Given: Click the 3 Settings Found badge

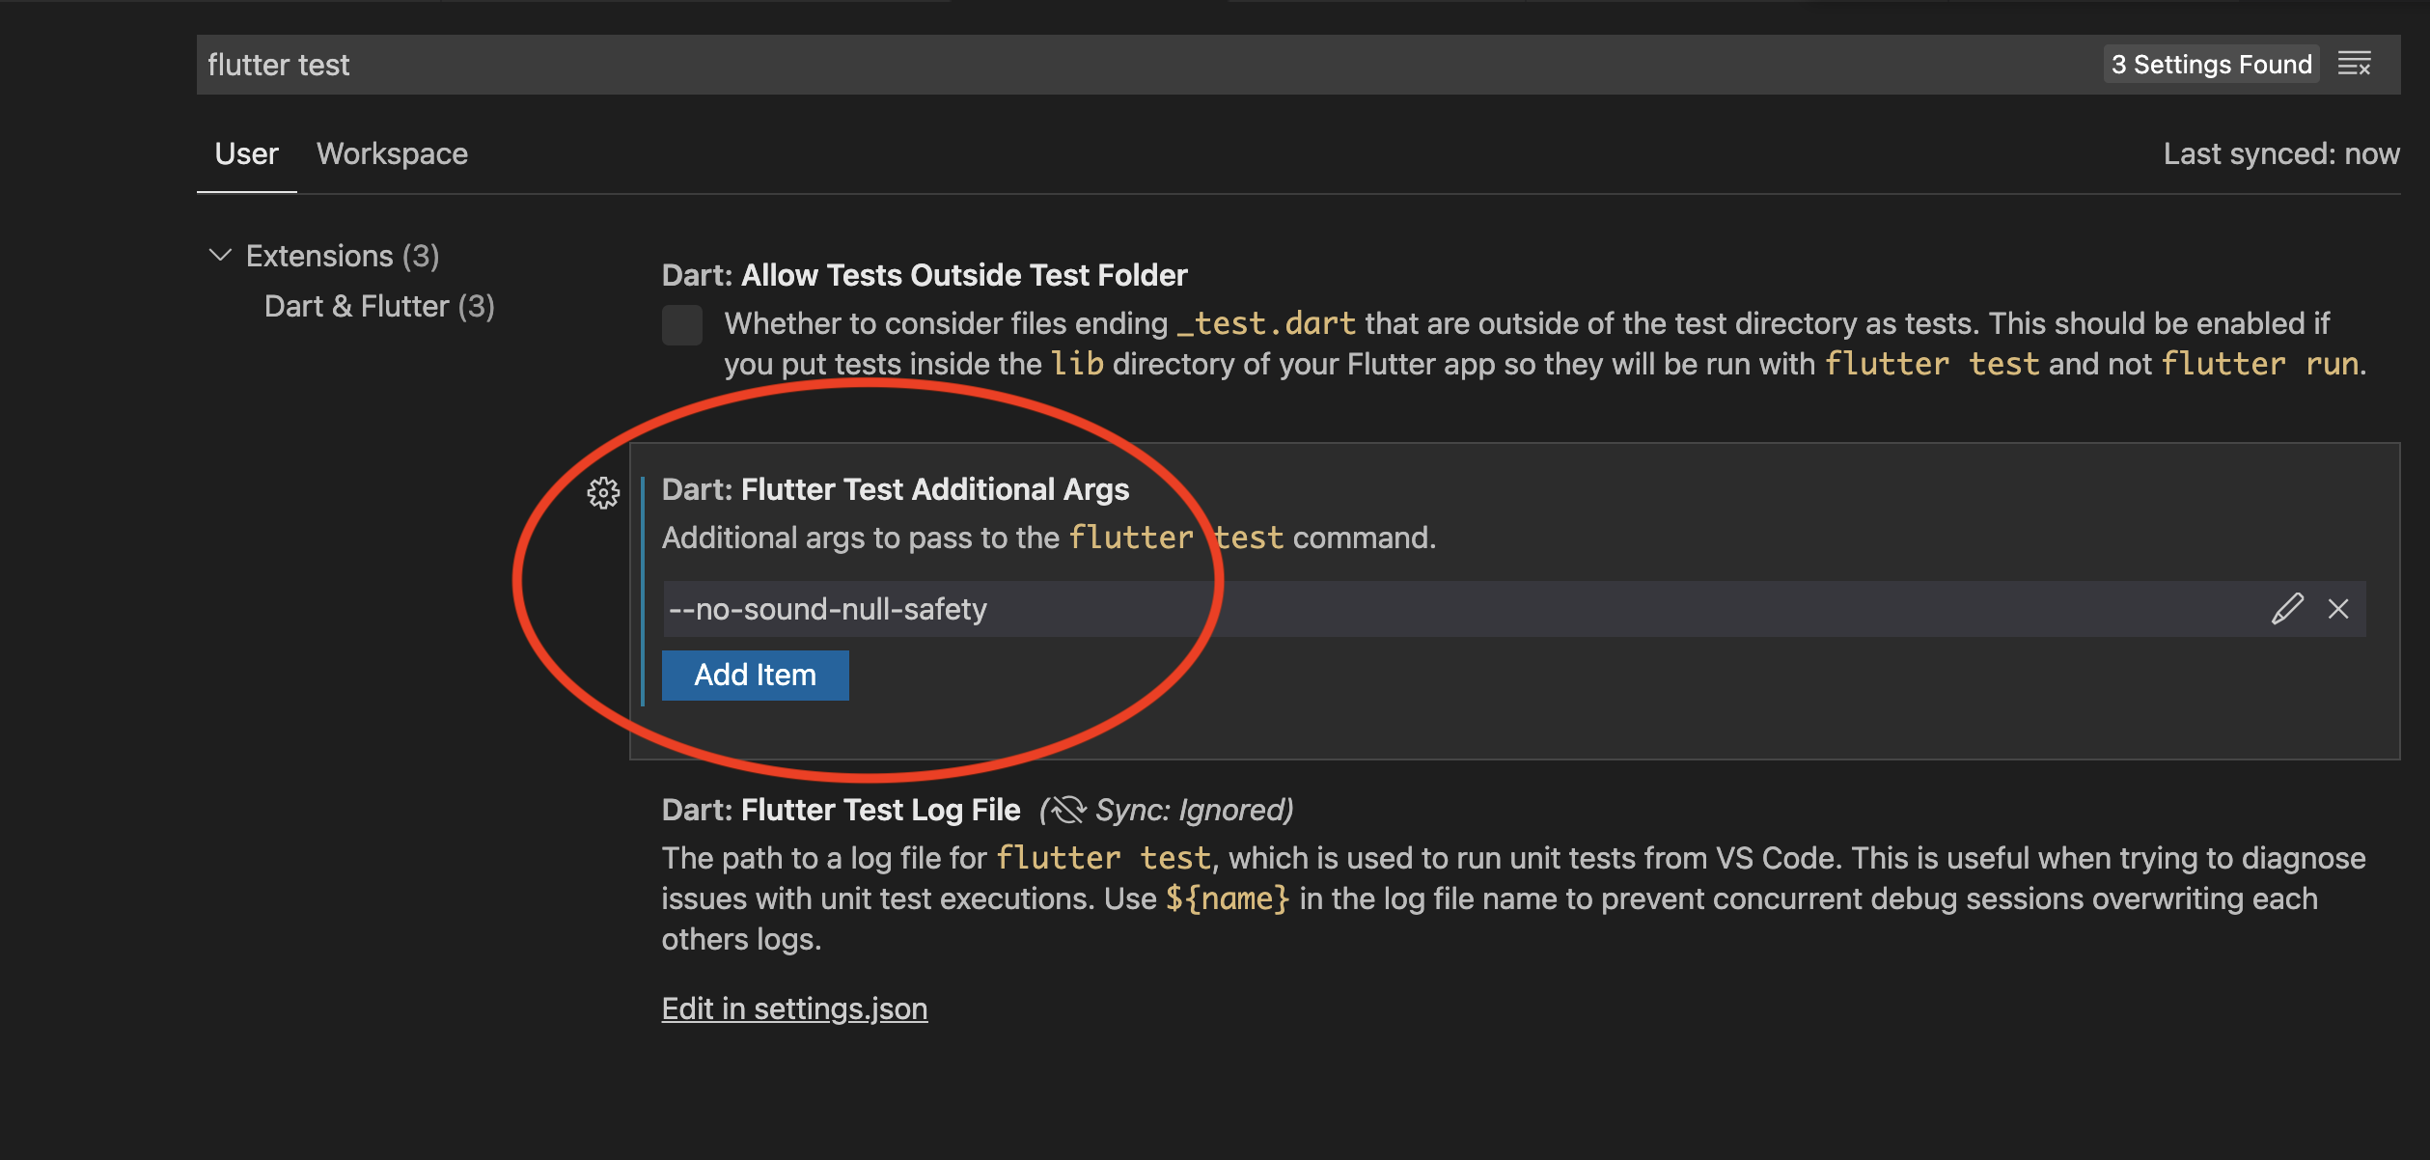Looking at the screenshot, I should tap(2211, 65).
